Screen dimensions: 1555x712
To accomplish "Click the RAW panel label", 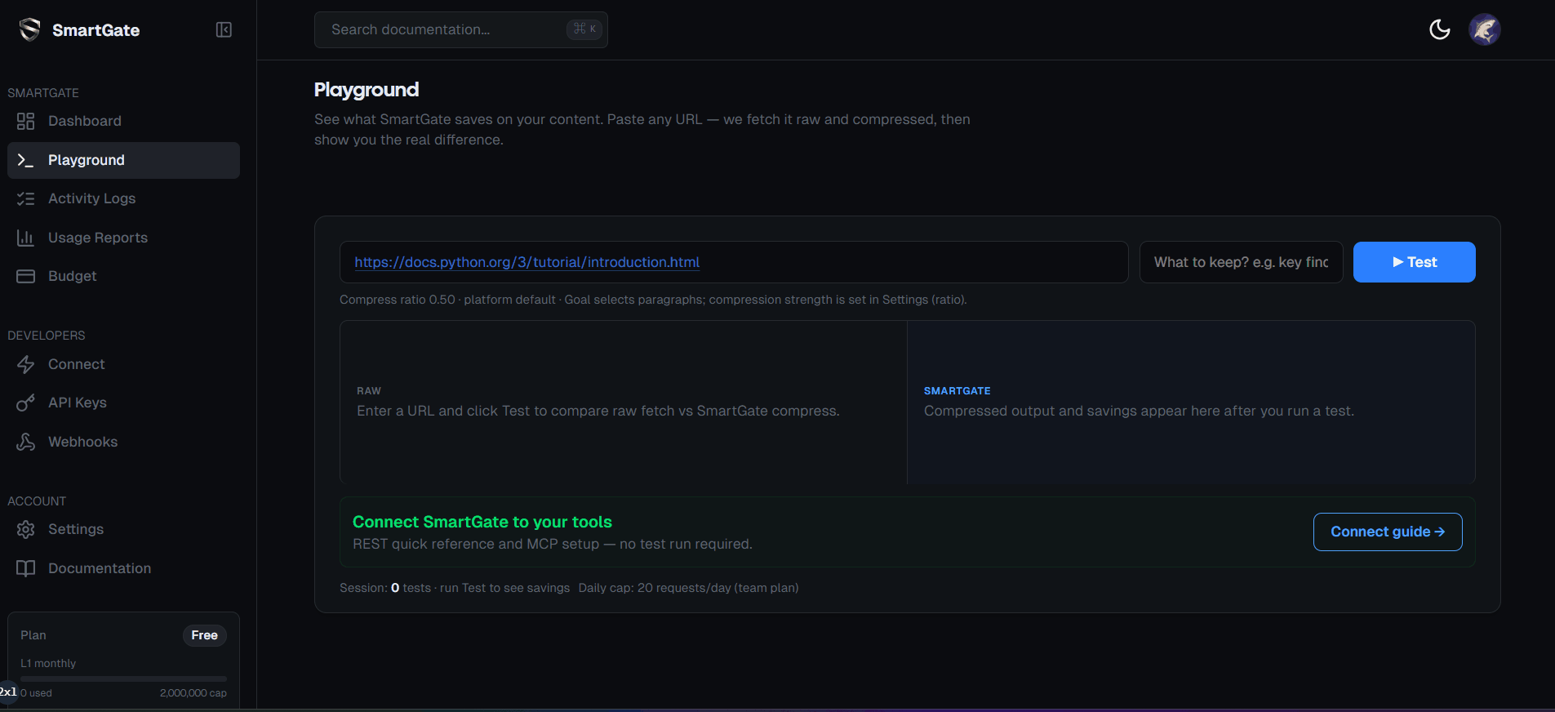I will (x=369, y=391).
